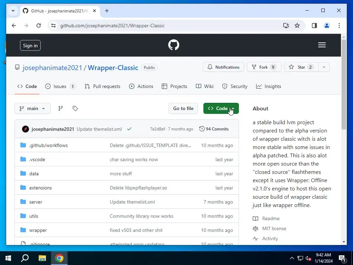Open Chrome three-dot menu
This screenshot has width=353, height=265.
coord(339,26)
